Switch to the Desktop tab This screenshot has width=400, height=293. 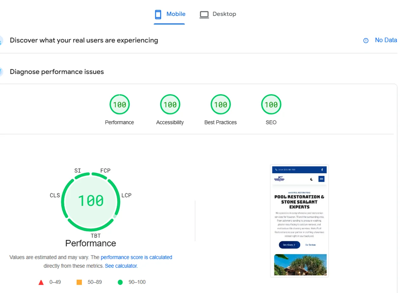pos(218,14)
